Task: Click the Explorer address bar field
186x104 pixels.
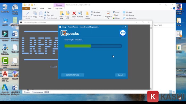Action: pos(163,25)
